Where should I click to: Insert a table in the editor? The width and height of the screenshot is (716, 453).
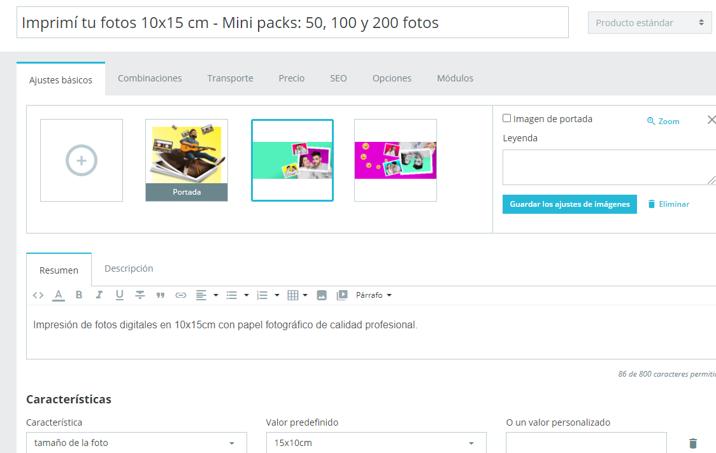293,295
